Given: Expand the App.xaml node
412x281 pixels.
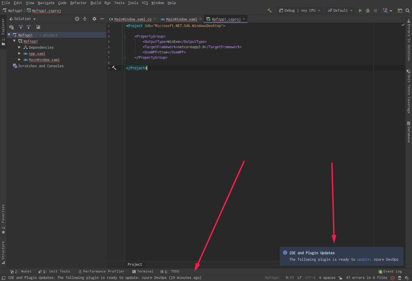Looking at the screenshot, I should tap(19, 53).
